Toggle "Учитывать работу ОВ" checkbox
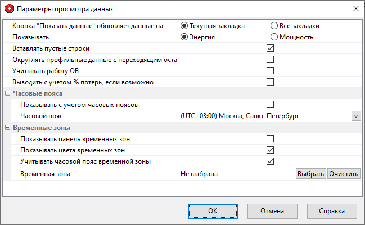Image resolution: width=365 pixels, height=225 pixels. (270, 71)
